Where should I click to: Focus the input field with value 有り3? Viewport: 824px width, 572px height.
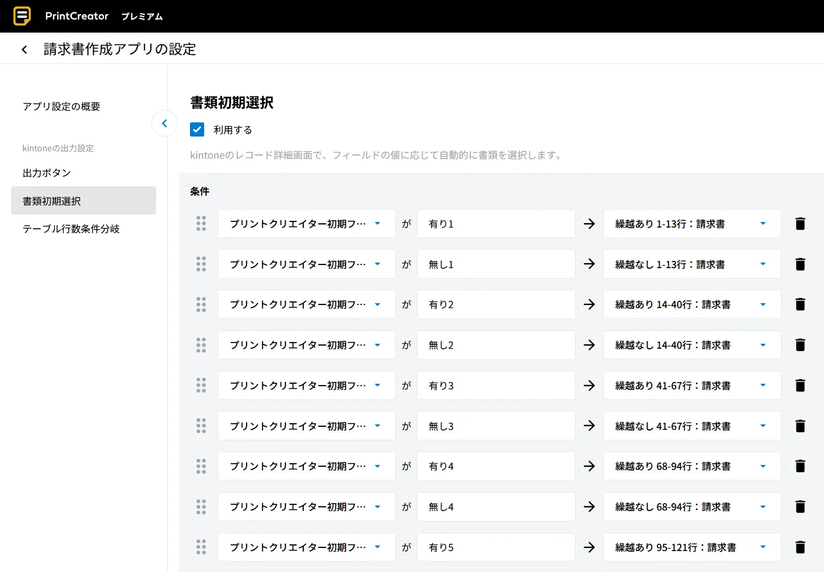[x=496, y=386]
